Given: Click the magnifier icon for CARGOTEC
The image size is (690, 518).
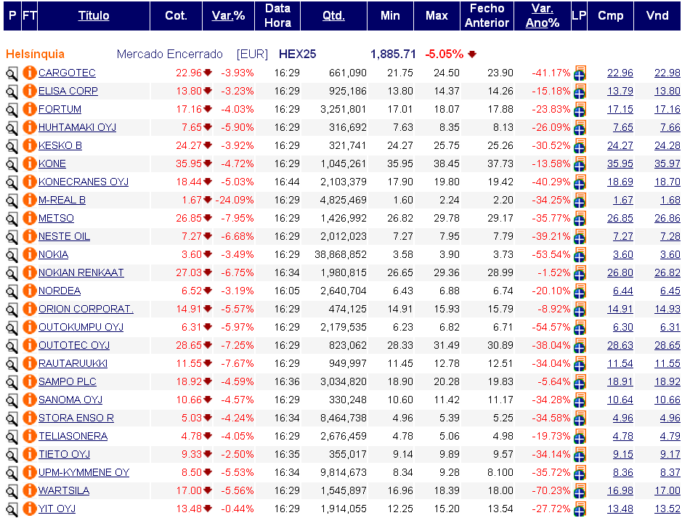Looking at the screenshot, I should [x=12, y=73].
